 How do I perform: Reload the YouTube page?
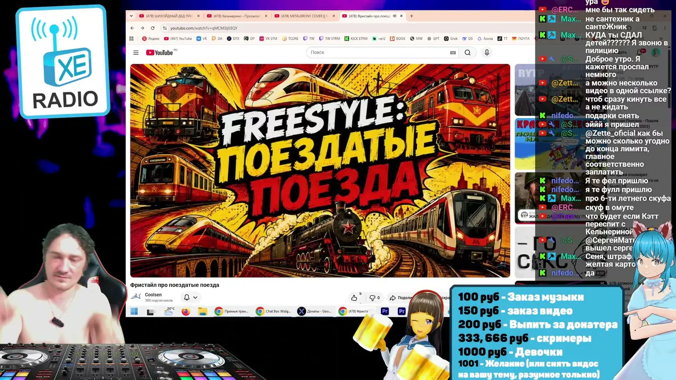(153, 28)
